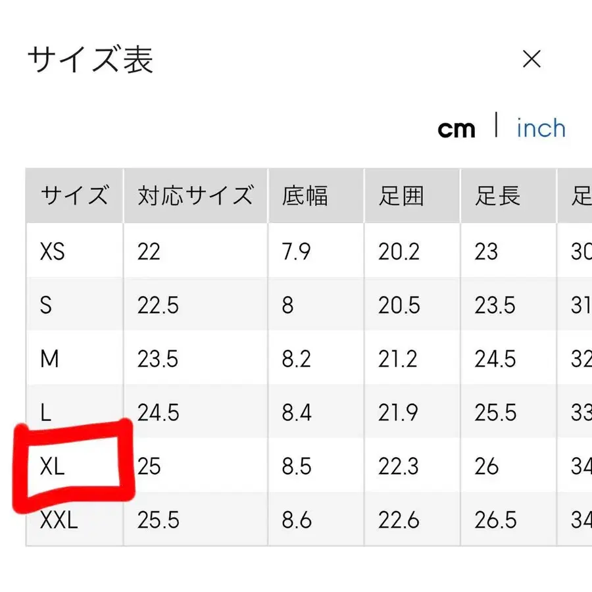
Task: Click the サイズ column header
Action: coord(74,195)
